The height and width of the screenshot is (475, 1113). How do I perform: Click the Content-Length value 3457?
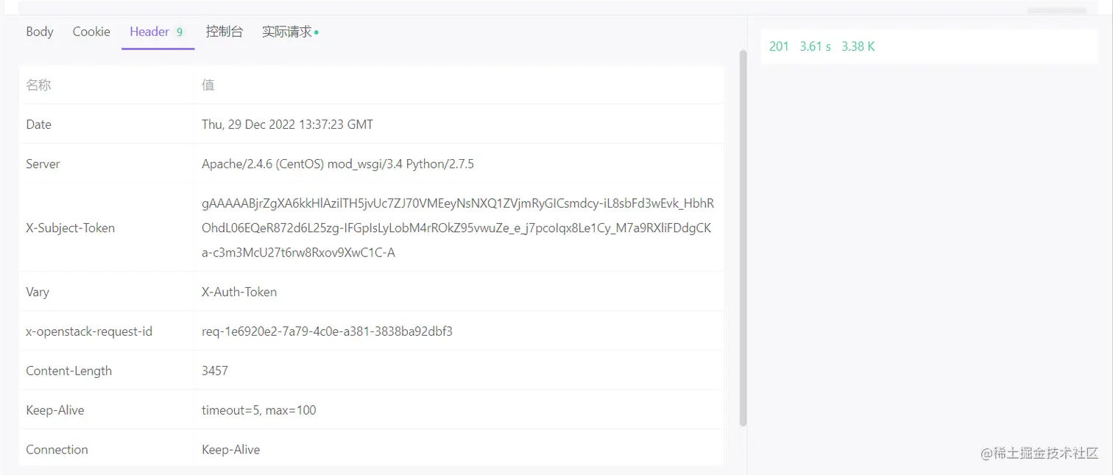pos(214,370)
